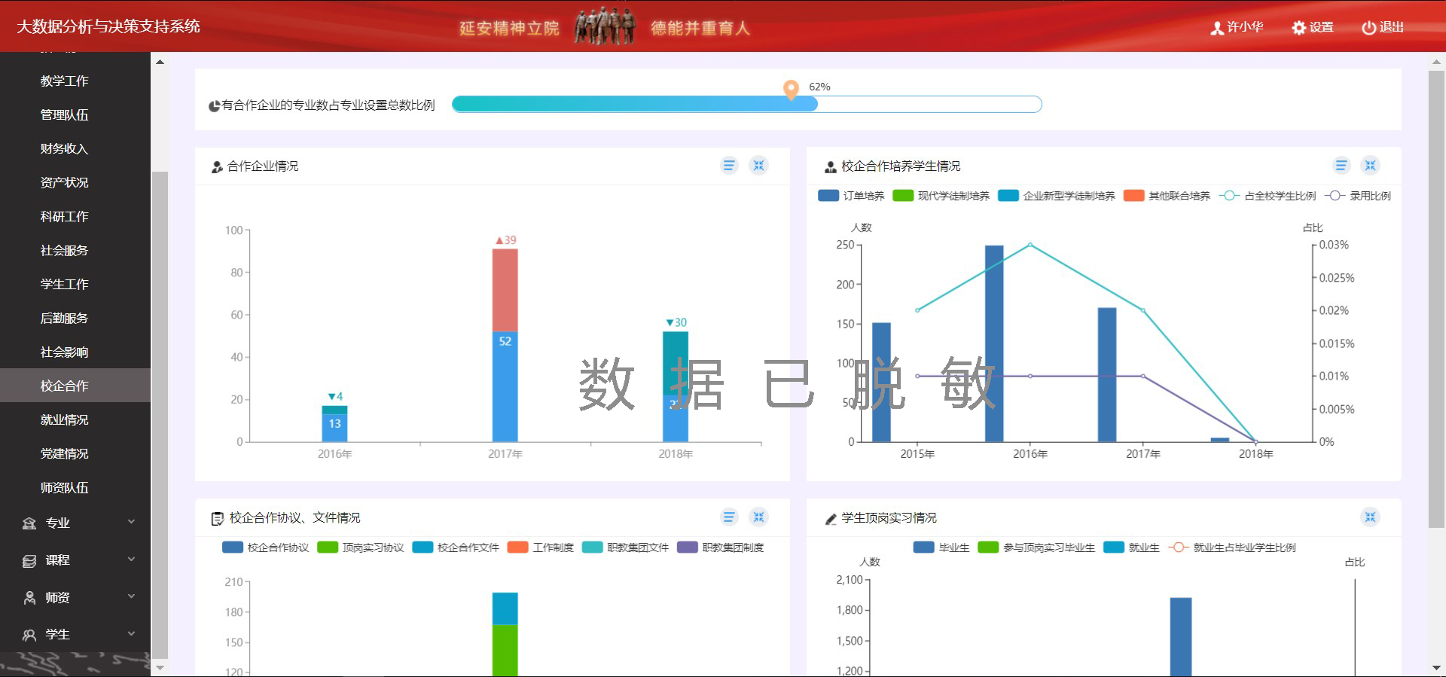Viewport: 1446px width, 677px height.
Task: Click user name 许小华 in header
Action: (x=1237, y=28)
